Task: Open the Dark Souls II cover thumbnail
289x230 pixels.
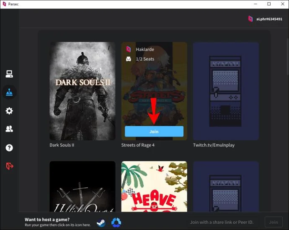Action: point(83,91)
